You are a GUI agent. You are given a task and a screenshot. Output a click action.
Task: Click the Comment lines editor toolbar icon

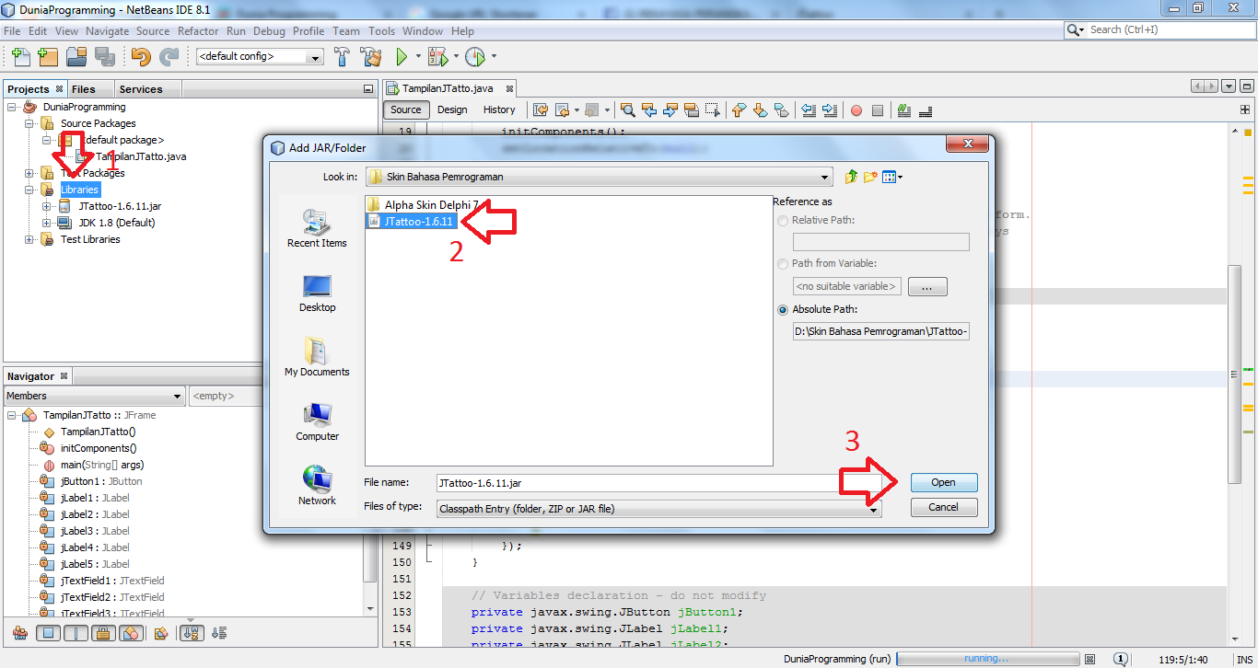903,110
